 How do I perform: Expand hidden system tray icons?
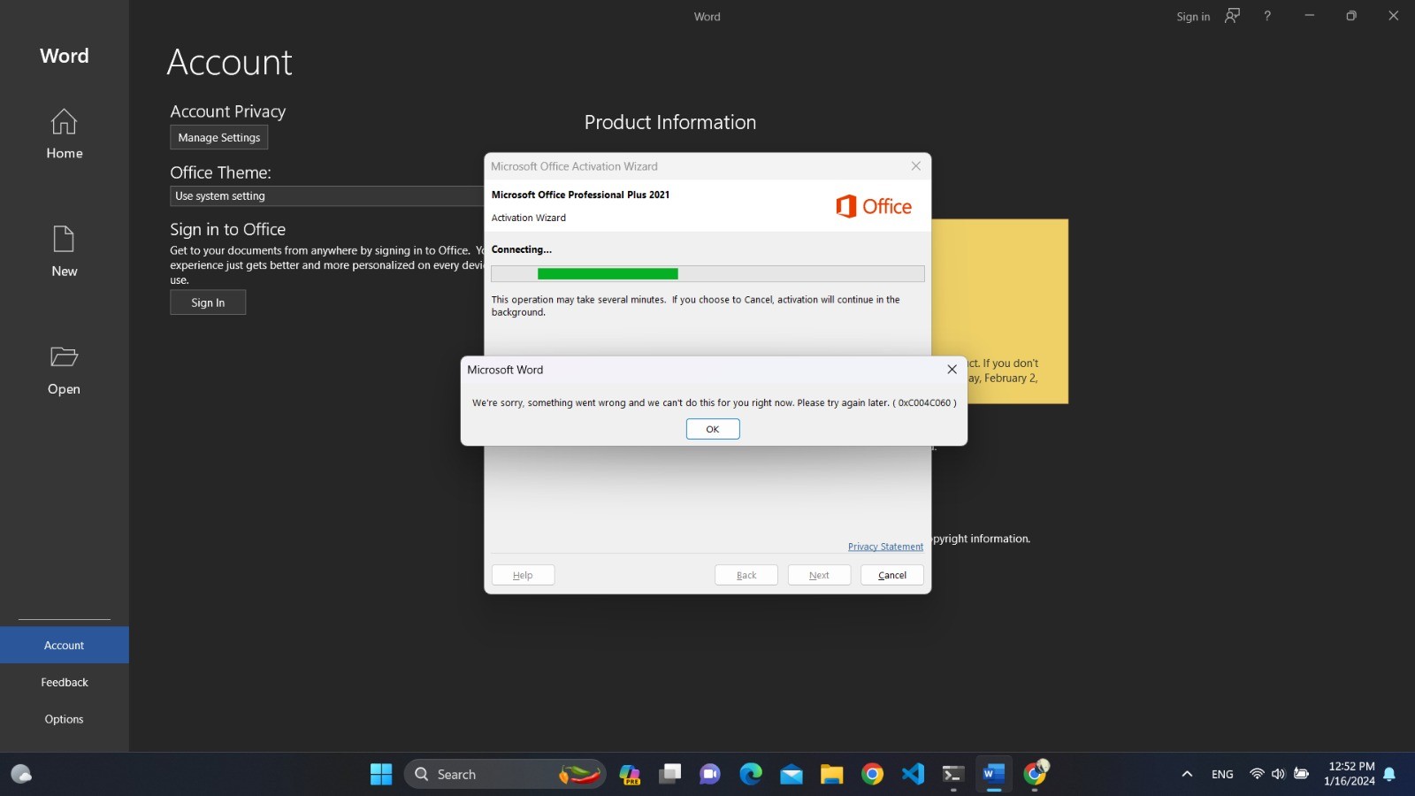coord(1187,774)
